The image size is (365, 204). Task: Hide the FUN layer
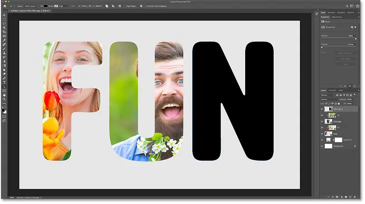click(x=322, y=134)
